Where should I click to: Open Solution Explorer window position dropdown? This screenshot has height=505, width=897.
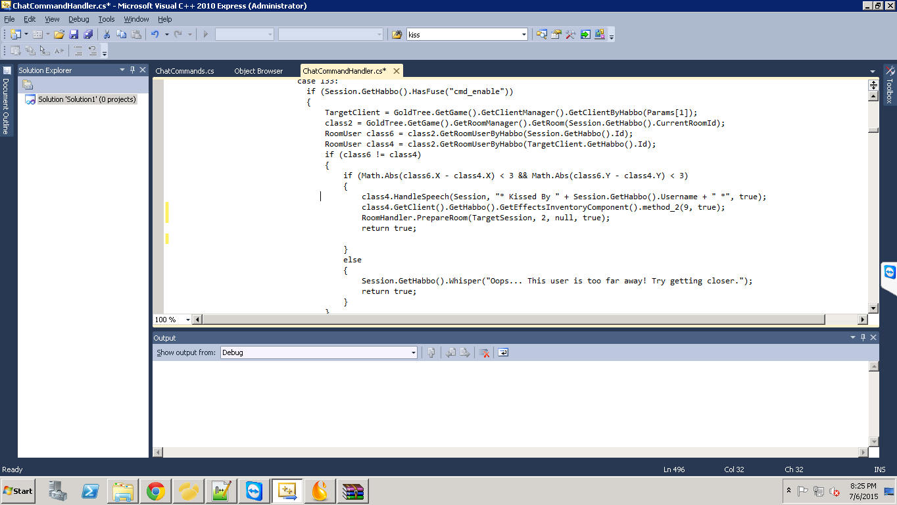click(x=122, y=70)
